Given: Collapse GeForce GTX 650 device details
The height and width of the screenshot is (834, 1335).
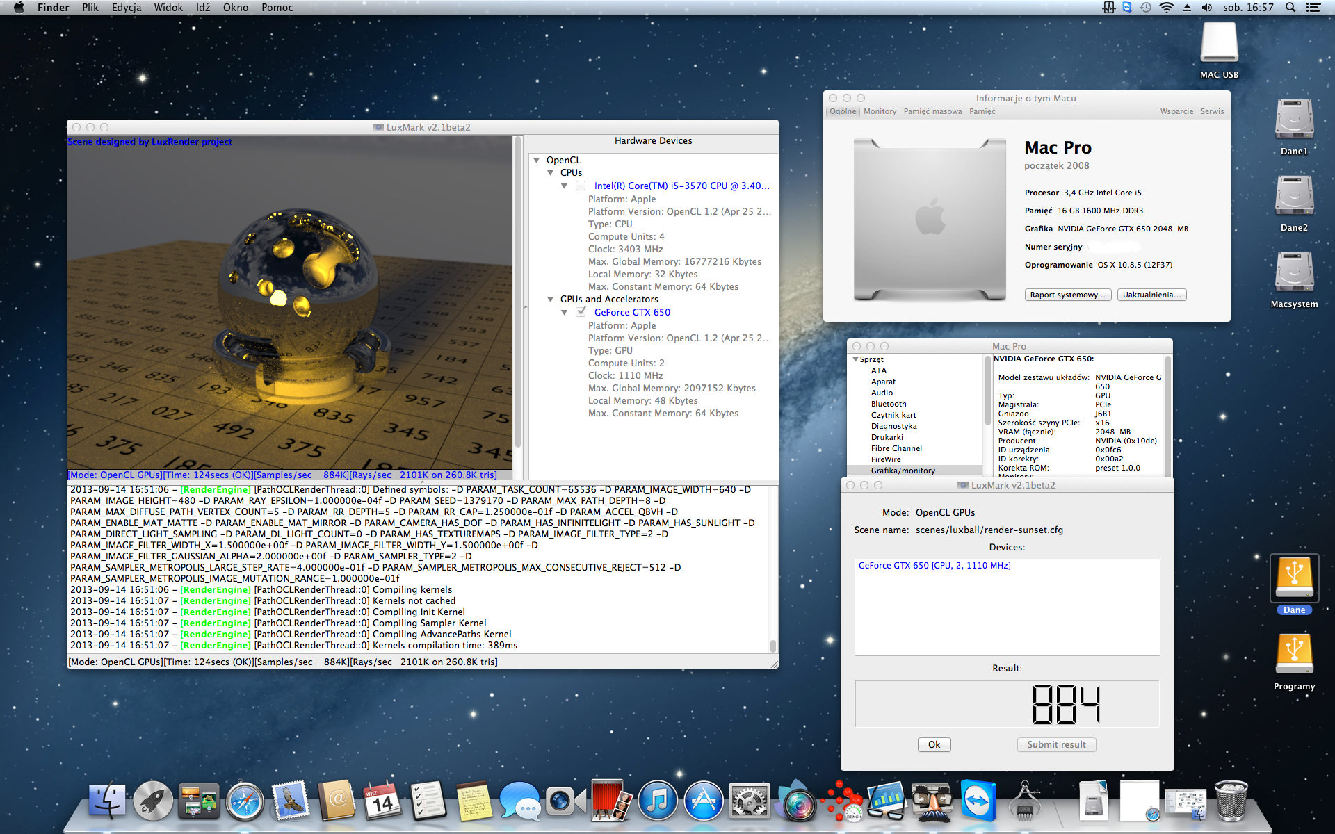Looking at the screenshot, I should (565, 313).
